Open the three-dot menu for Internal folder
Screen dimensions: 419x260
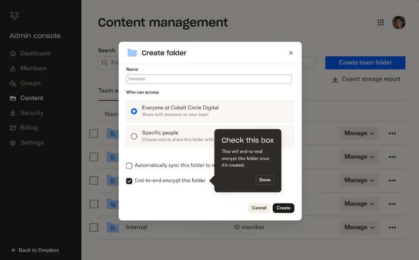click(x=392, y=228)
